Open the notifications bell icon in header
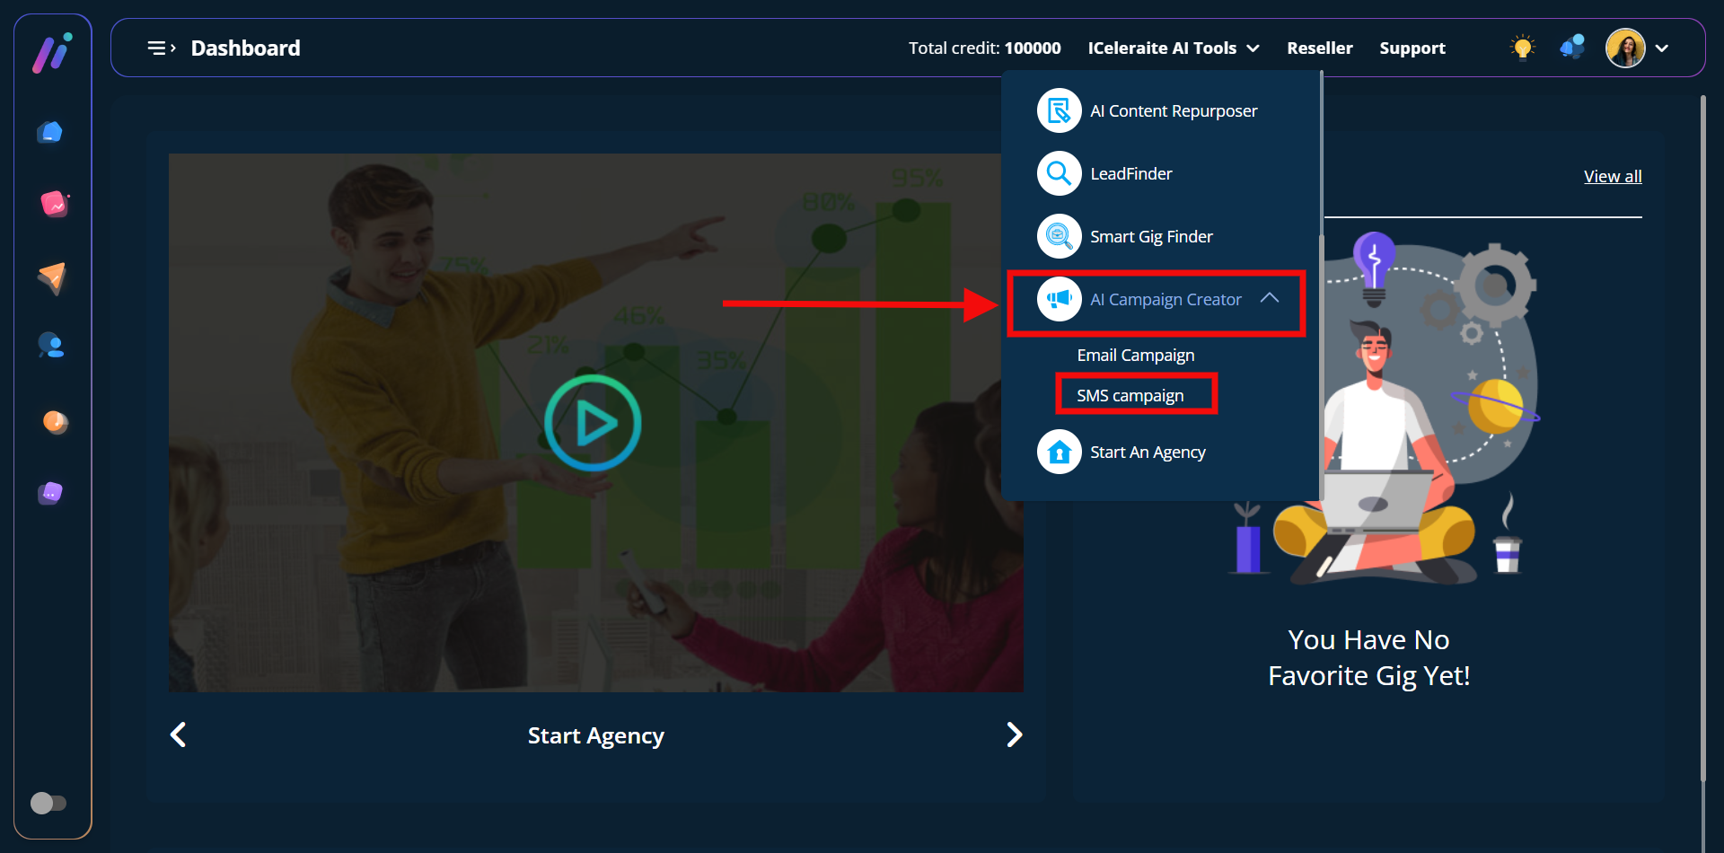The image size is (1724, 853). 1572,48
